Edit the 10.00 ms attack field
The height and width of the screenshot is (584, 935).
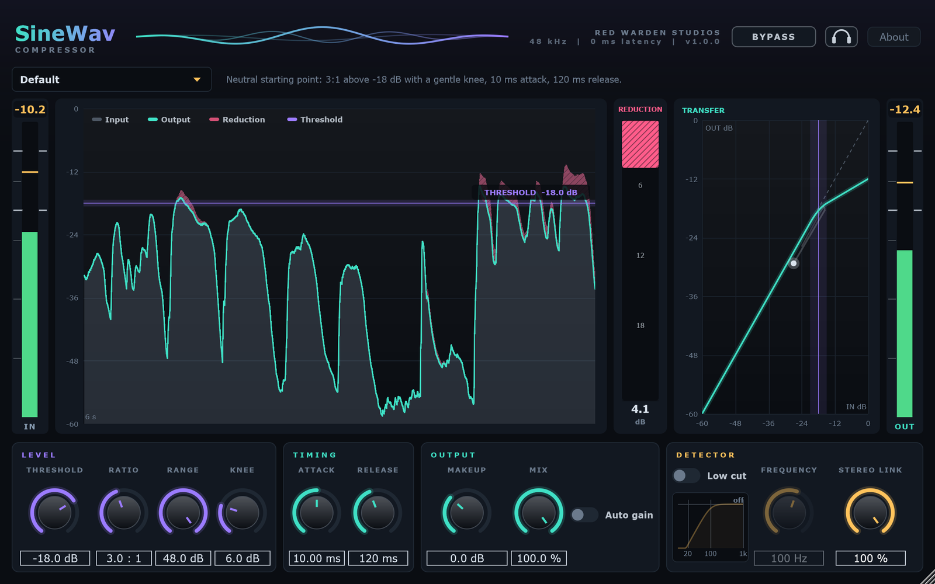(317, 558)
